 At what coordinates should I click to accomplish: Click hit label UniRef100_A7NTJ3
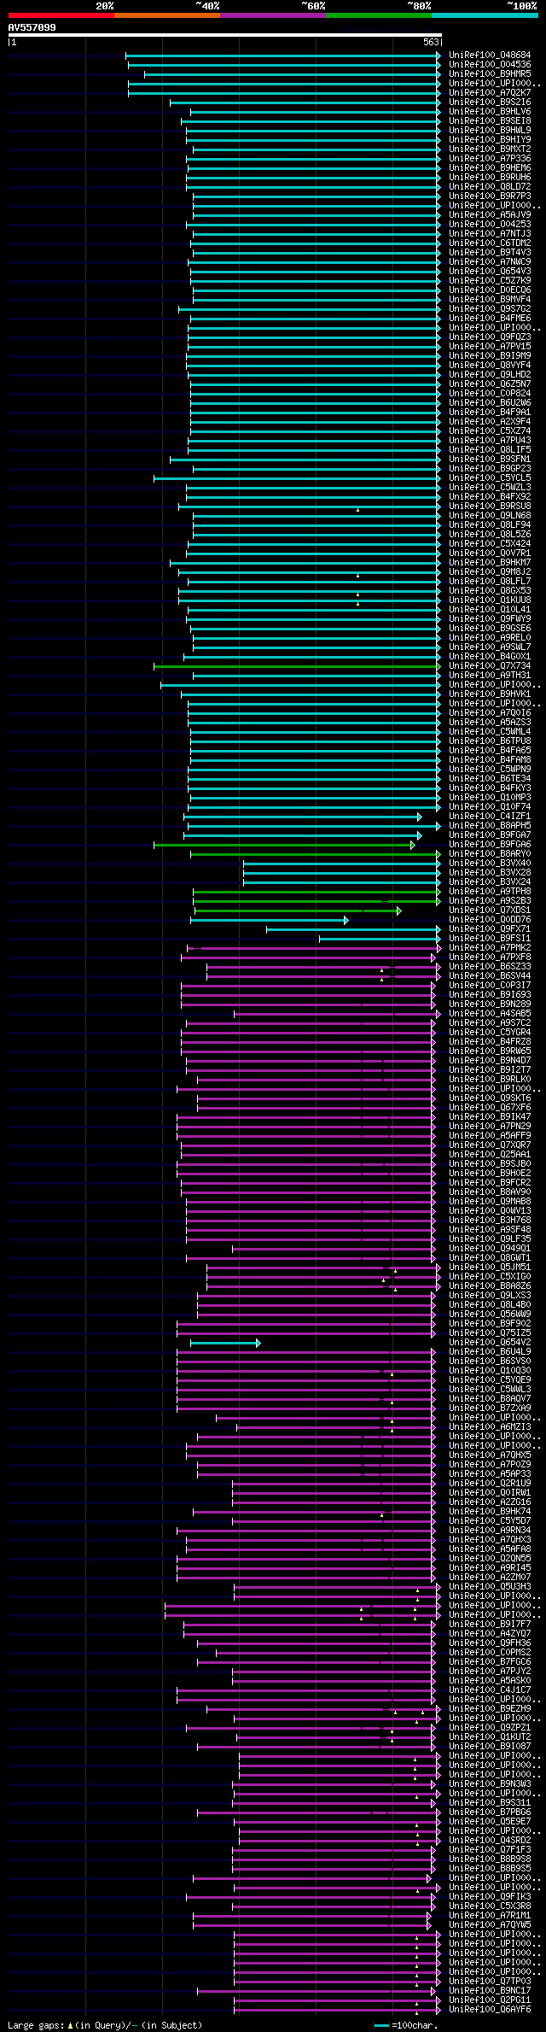490,234
